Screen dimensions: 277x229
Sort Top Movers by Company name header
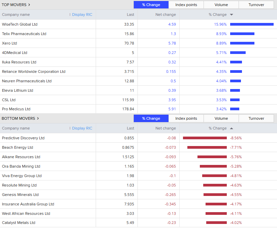(x=16, y=15)
